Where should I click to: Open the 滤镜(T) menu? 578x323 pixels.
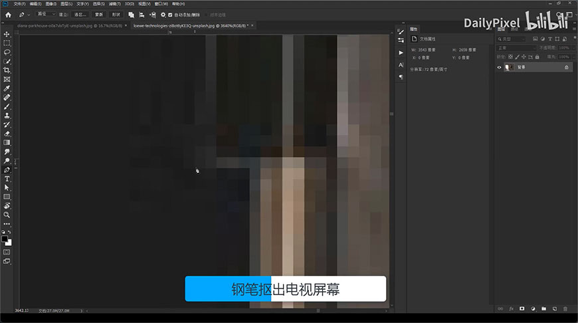point(115,4)
